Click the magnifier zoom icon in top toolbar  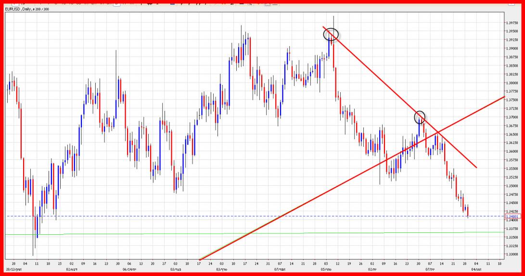pos(249,2)
